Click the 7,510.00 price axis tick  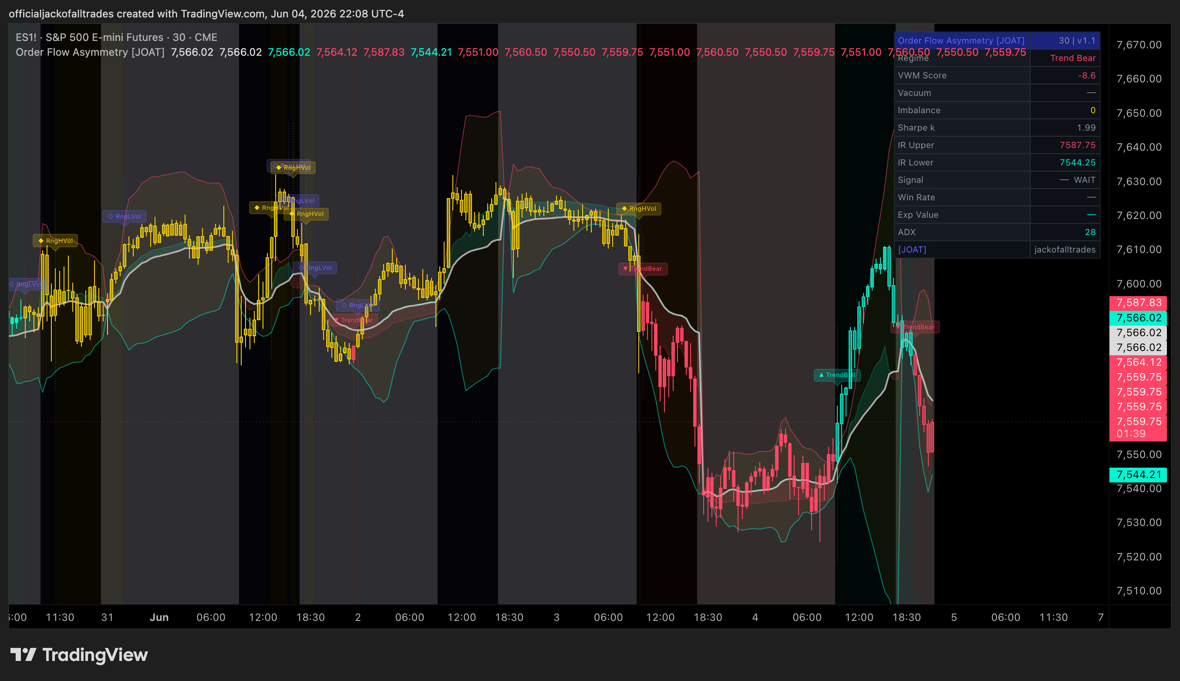click(x=1139, y=591)
